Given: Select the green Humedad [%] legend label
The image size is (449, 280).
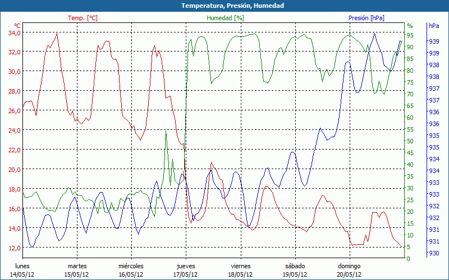Looking at the screenshot, I should [225, 18].
